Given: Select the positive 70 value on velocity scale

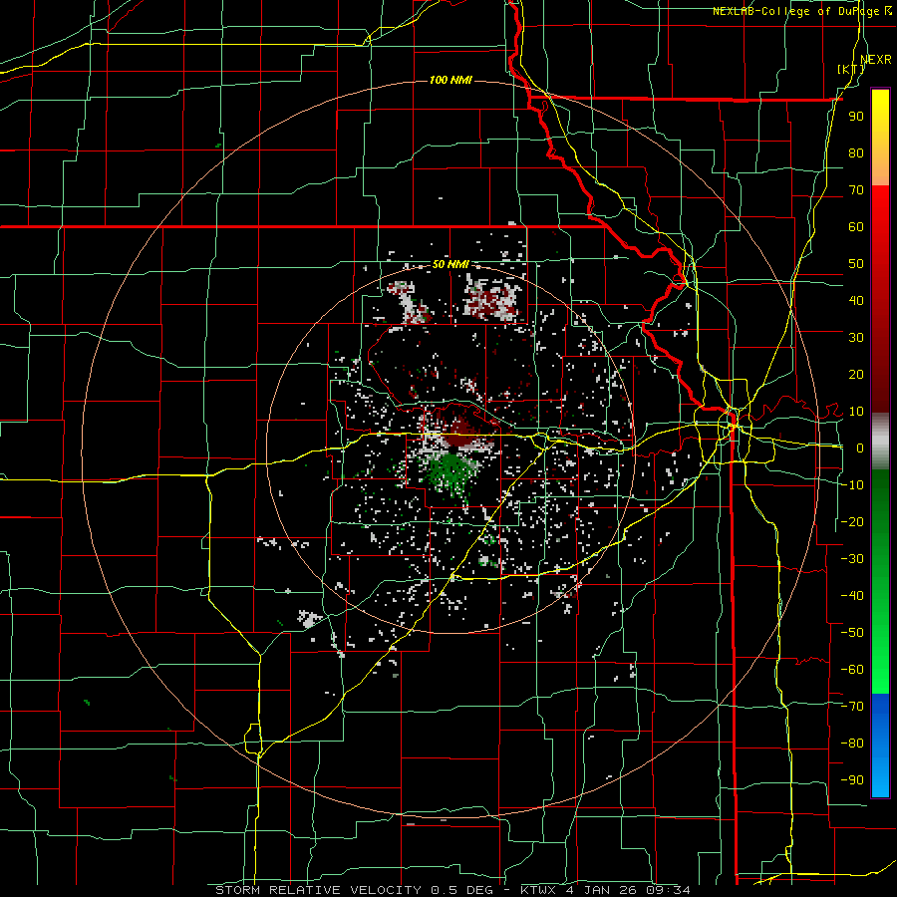Looking at the screenshot, I should (x=856, y=190).
